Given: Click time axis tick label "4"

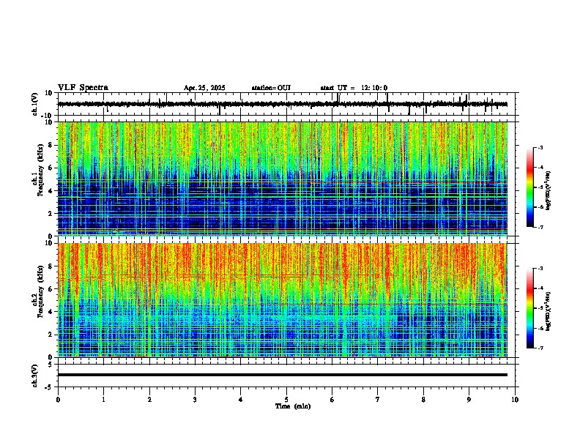Looking at the screenshot, I should [241, 400].
